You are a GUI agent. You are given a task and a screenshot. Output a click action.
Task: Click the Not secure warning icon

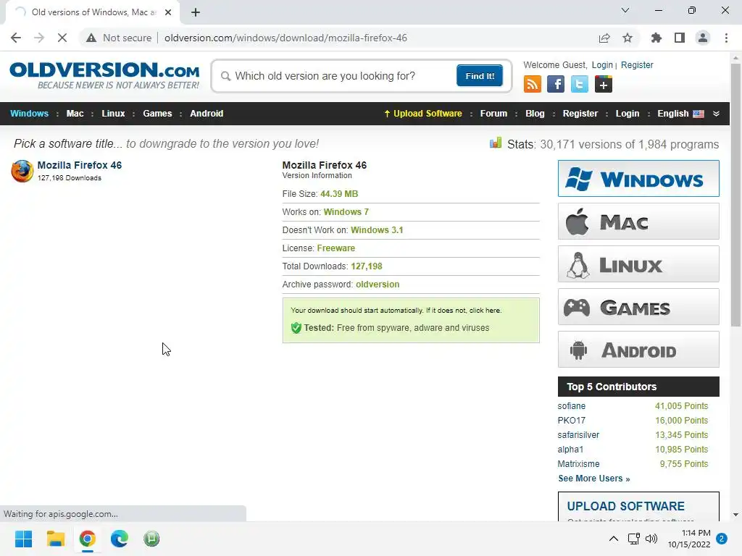[91, 38]
